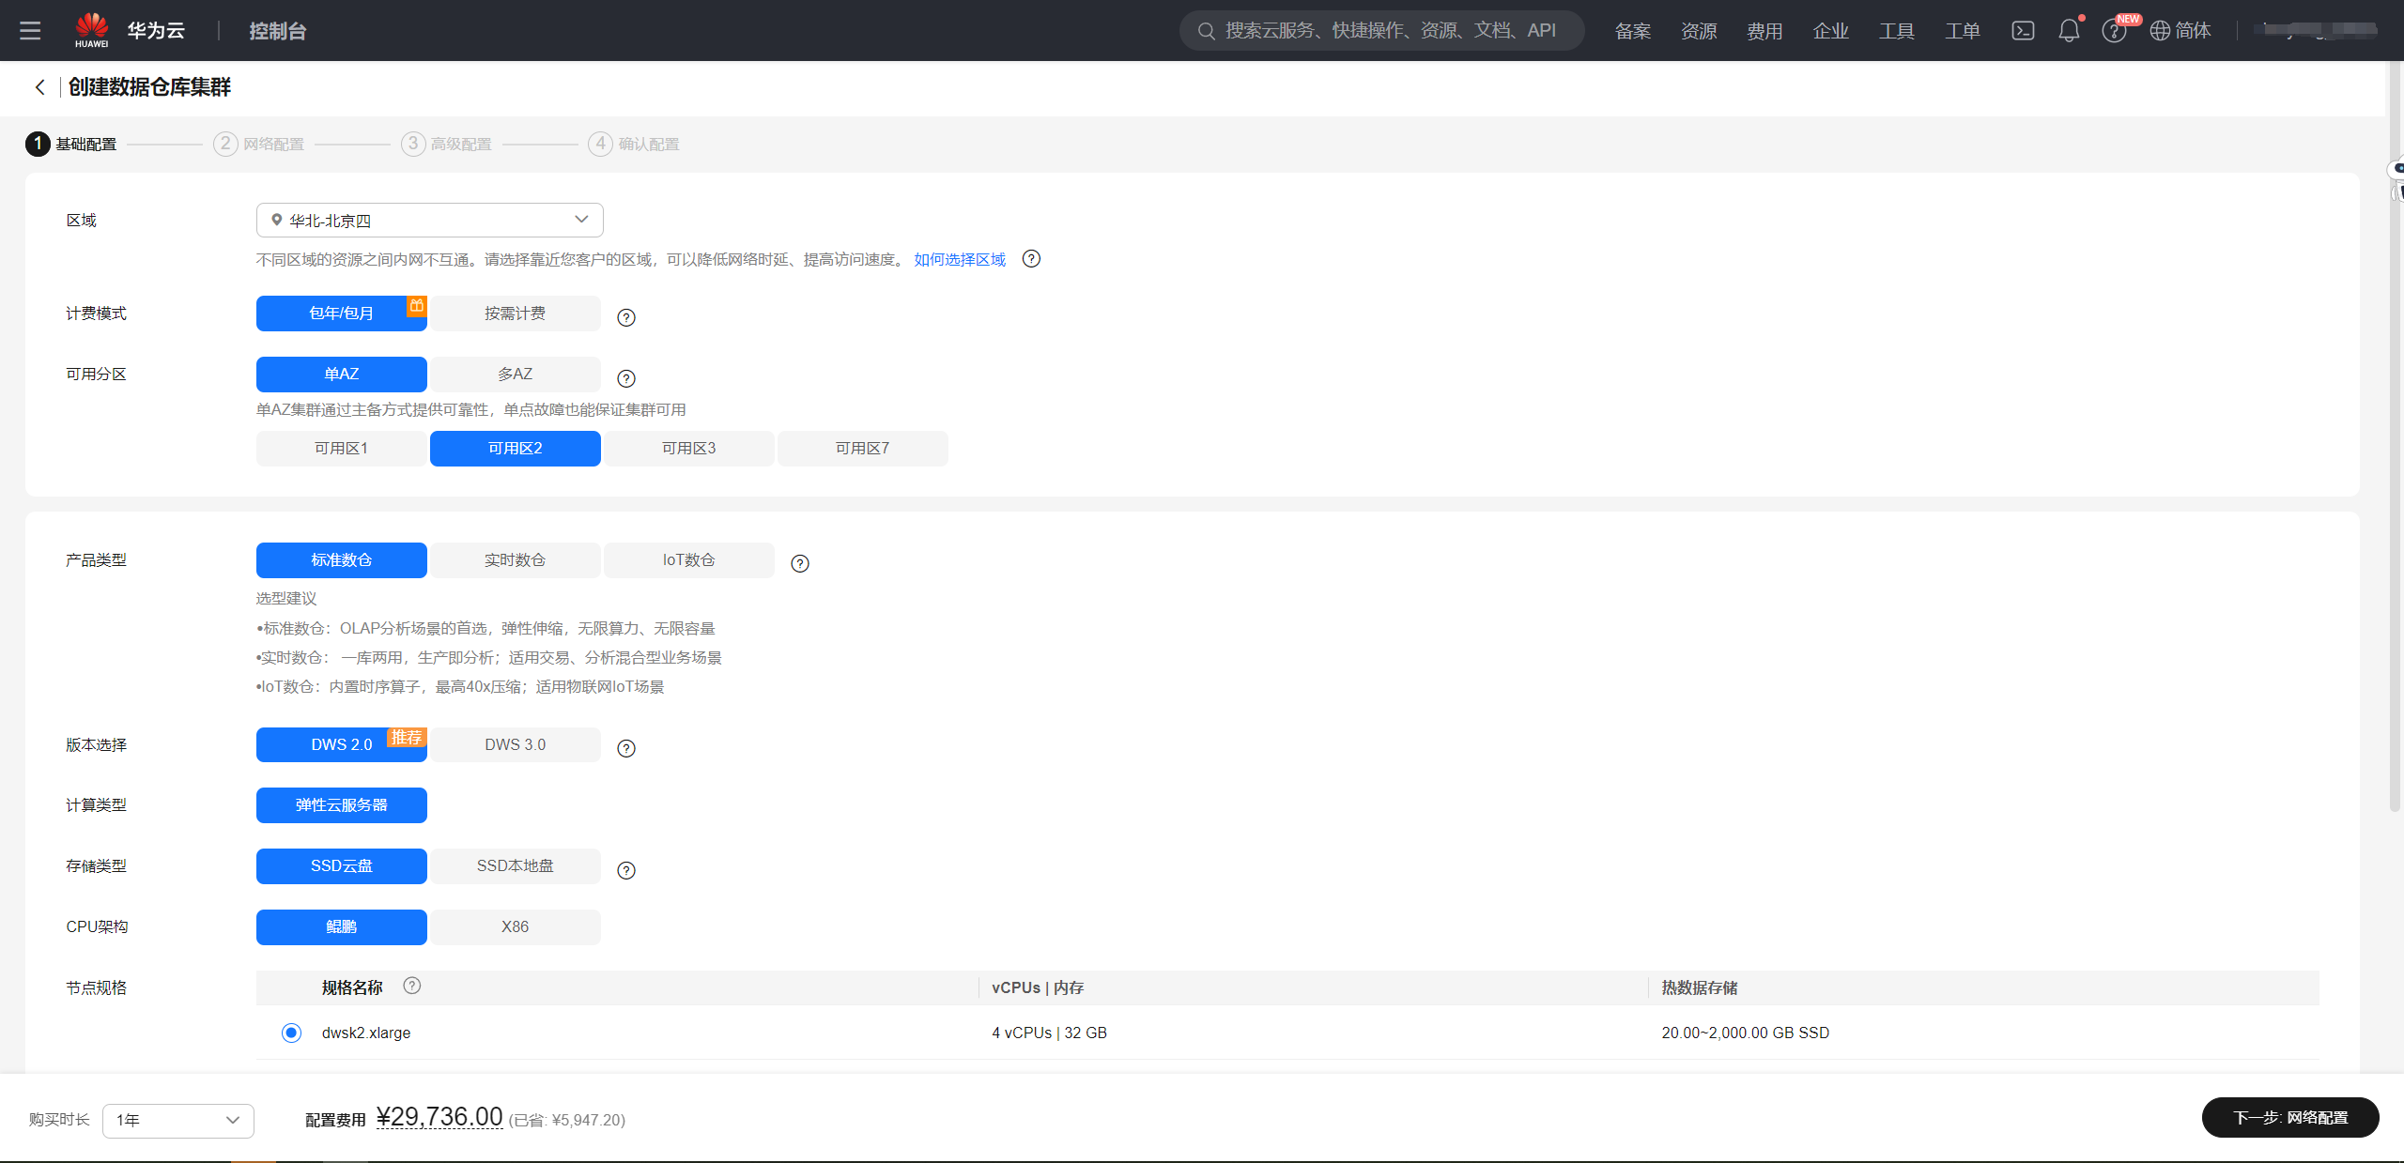Viewport: 2404px width, 1163px height.
Task: Click help icon next to 规格名称 header
Action: (411, 986)
